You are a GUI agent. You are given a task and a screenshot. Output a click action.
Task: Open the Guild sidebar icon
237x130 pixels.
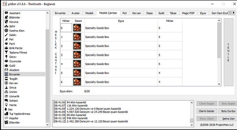point(6,65)
